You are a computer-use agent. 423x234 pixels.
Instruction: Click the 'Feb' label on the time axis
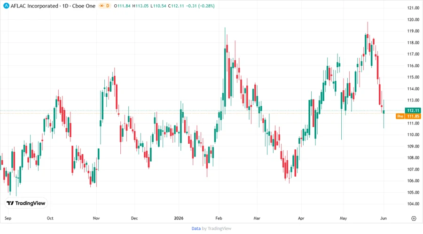tap(219, 218)
